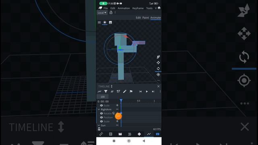Open the Keyframe menu
The height and width of the screenshot is (145, 258).
point(138,8)
